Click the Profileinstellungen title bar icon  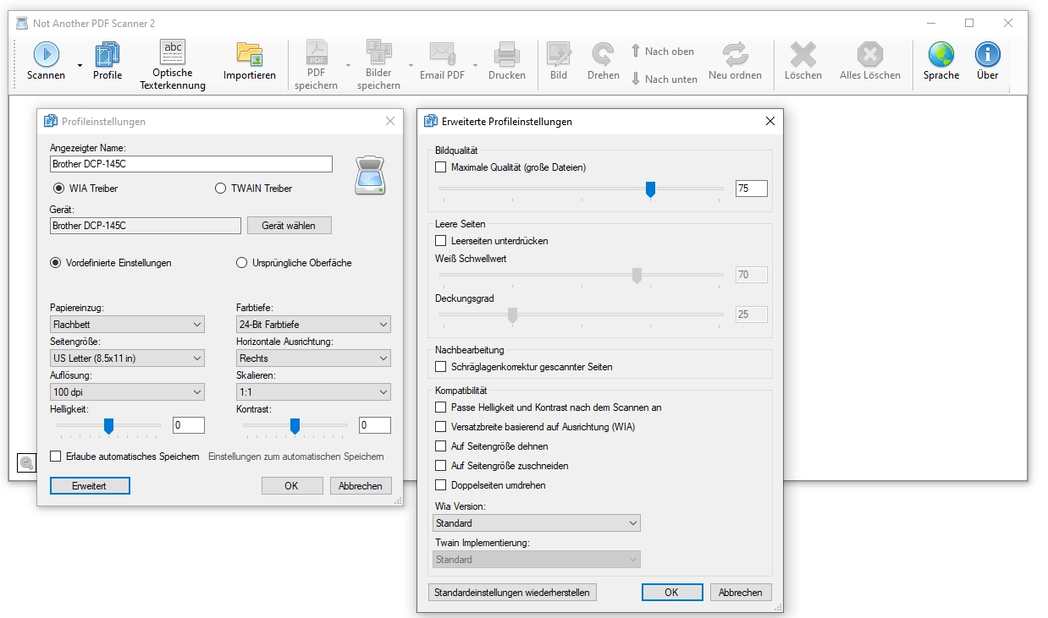[x=51, y=121]
